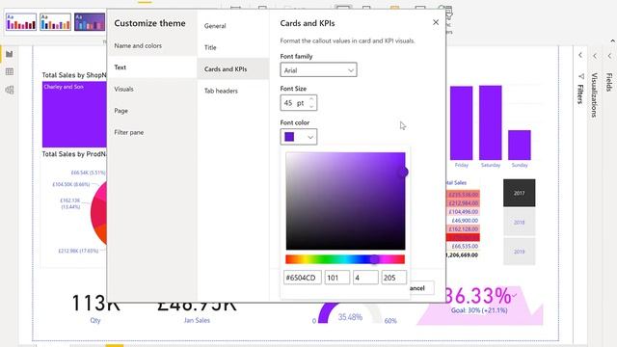Select the 2018 year slicer button
The height and width of the screenshot is (347, 617).
(519, 223)
